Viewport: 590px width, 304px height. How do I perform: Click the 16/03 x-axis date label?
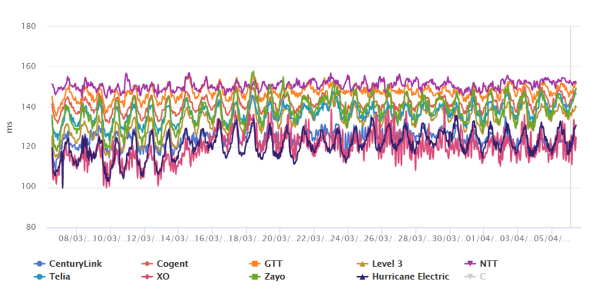tap(211, 238)
